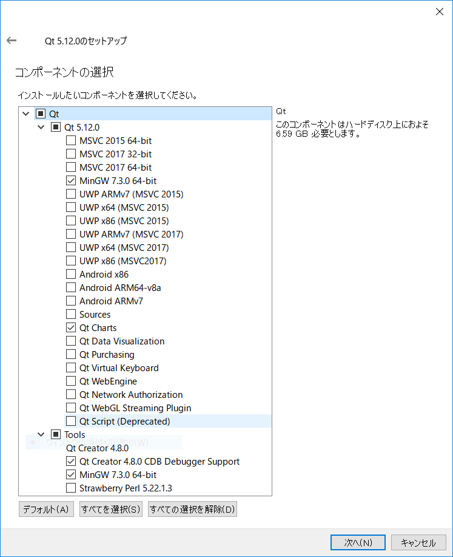Image resolution: width=453 pixels, height=557 pixels.
Task: Click すべてを選択(S) to select all
Action: 111,509
